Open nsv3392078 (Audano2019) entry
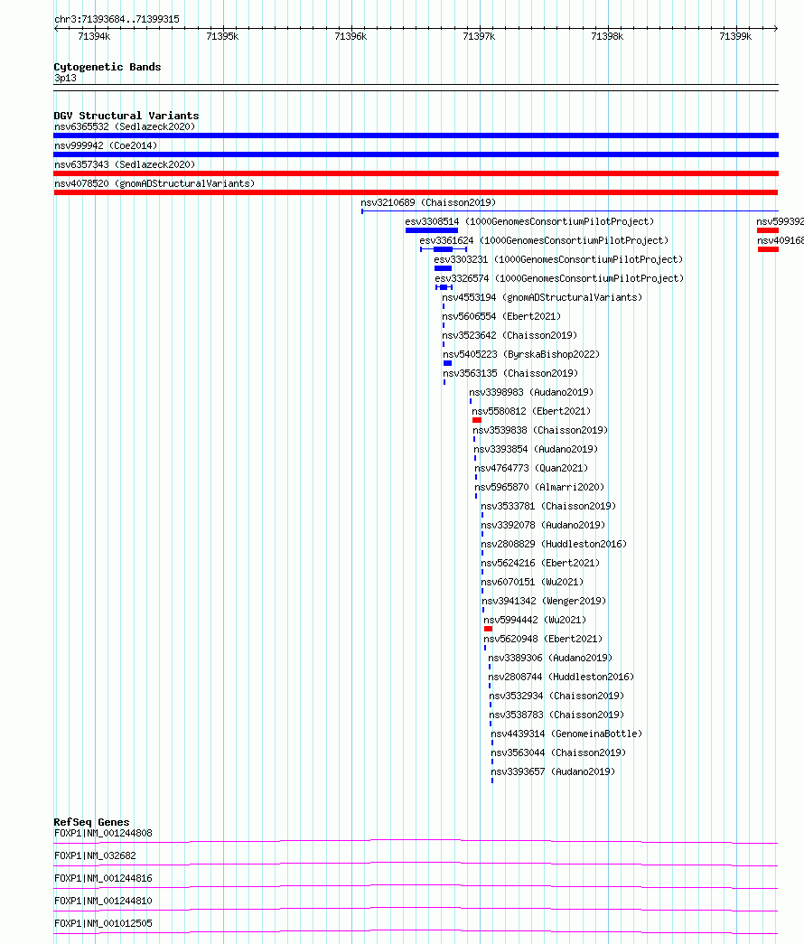The width and height of the screenshot is (804, 944). 543,525
